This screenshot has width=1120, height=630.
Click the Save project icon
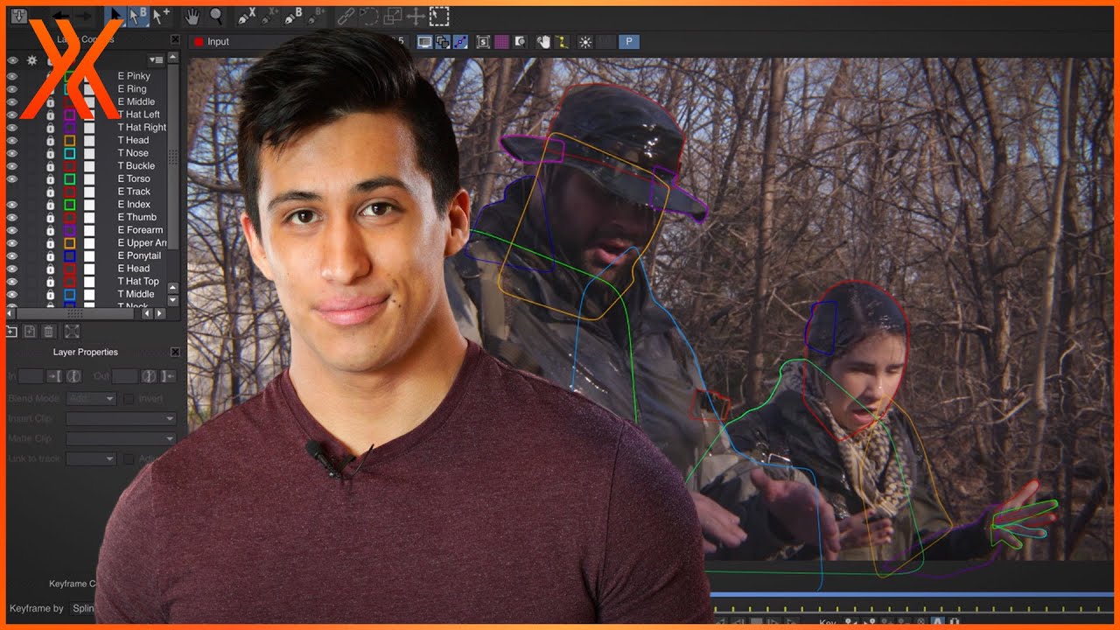click(x=19, y=16)
